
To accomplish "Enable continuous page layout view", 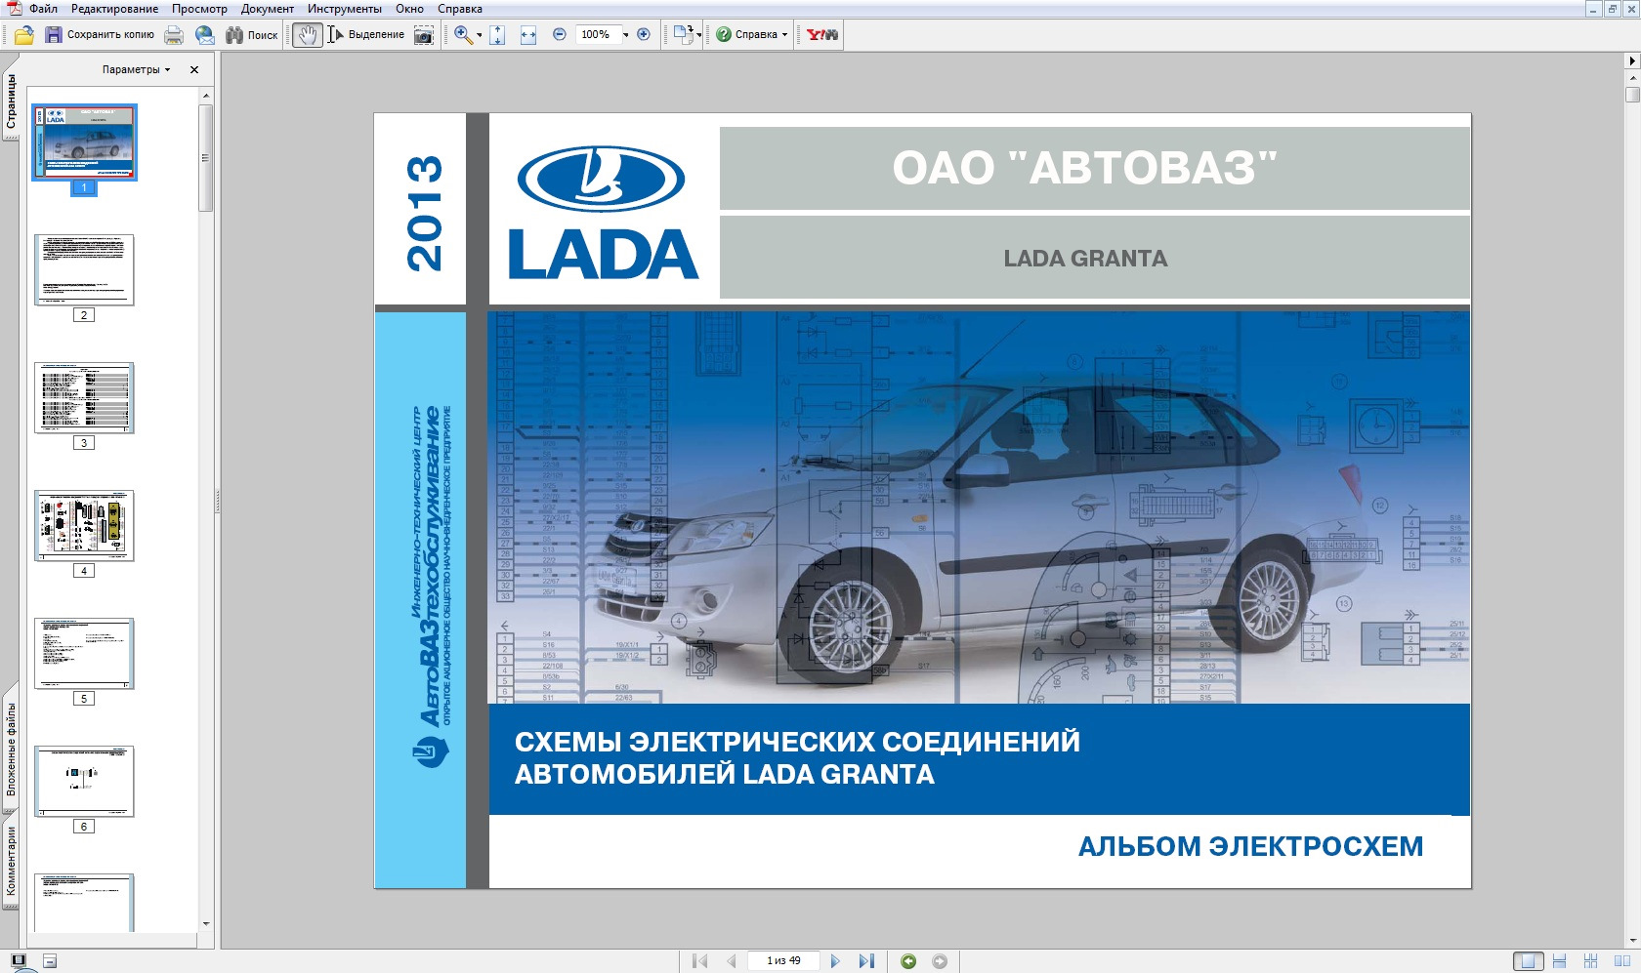I will click(1560, 961).
